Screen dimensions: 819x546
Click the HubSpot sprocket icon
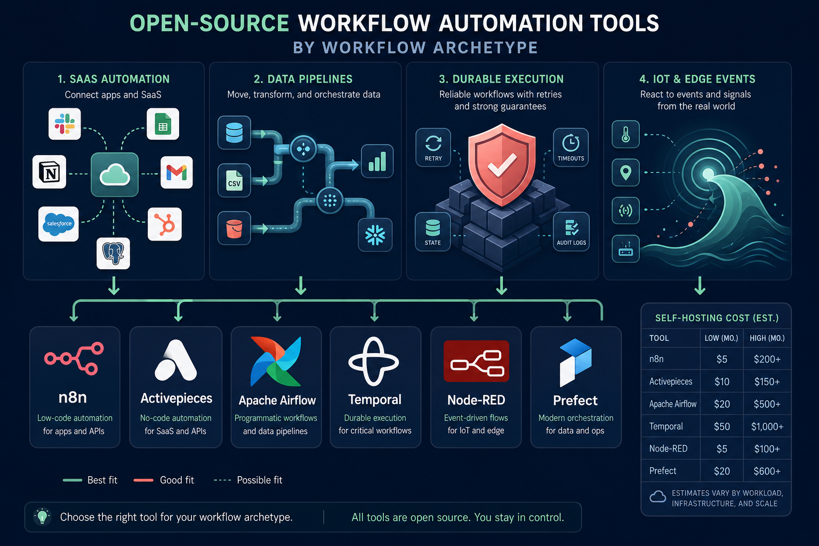(164, 224)
